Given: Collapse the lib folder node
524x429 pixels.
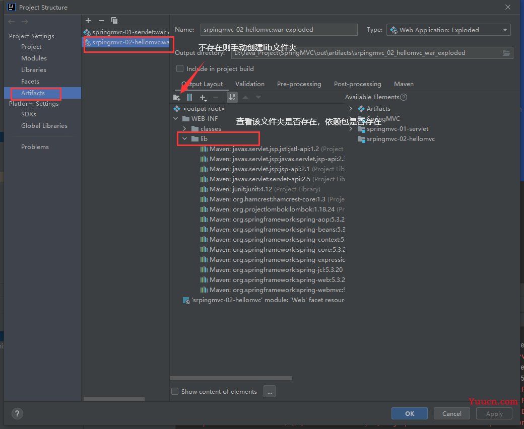Looking at the screenshot, I should click(185, 139).
